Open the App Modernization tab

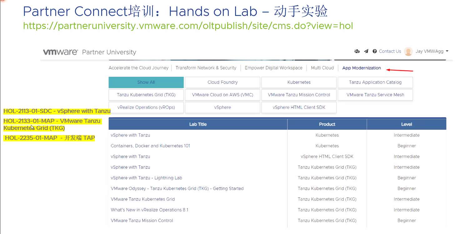tap(362, 68)
